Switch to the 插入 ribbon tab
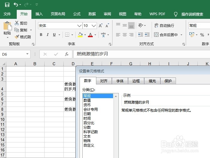Viewport: 210px width, 158px height. point(39,14)
